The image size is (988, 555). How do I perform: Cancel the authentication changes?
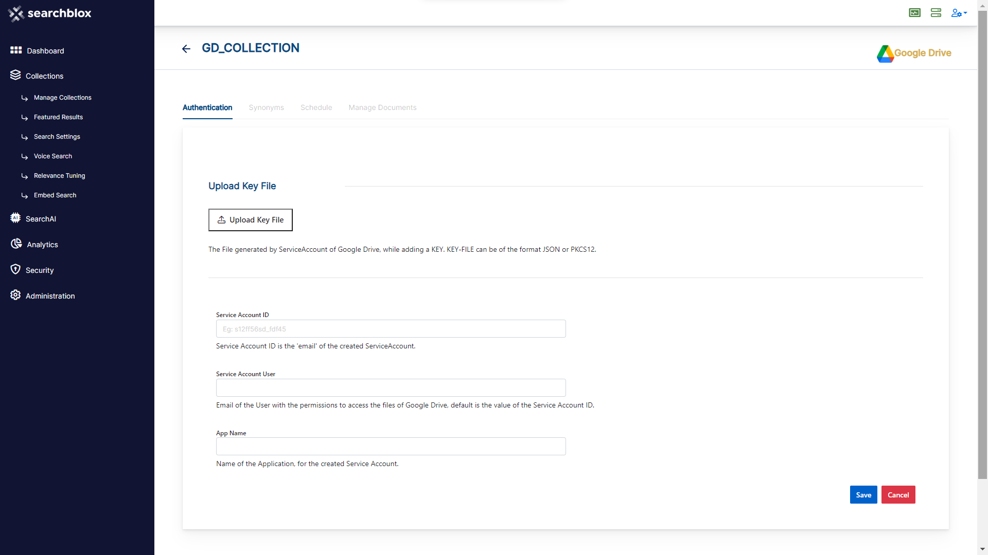pos(898,495)
